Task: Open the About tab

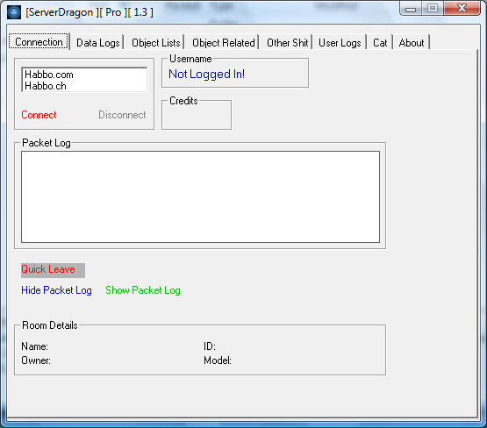Action: pyautogui.click(x=412, y=42)
